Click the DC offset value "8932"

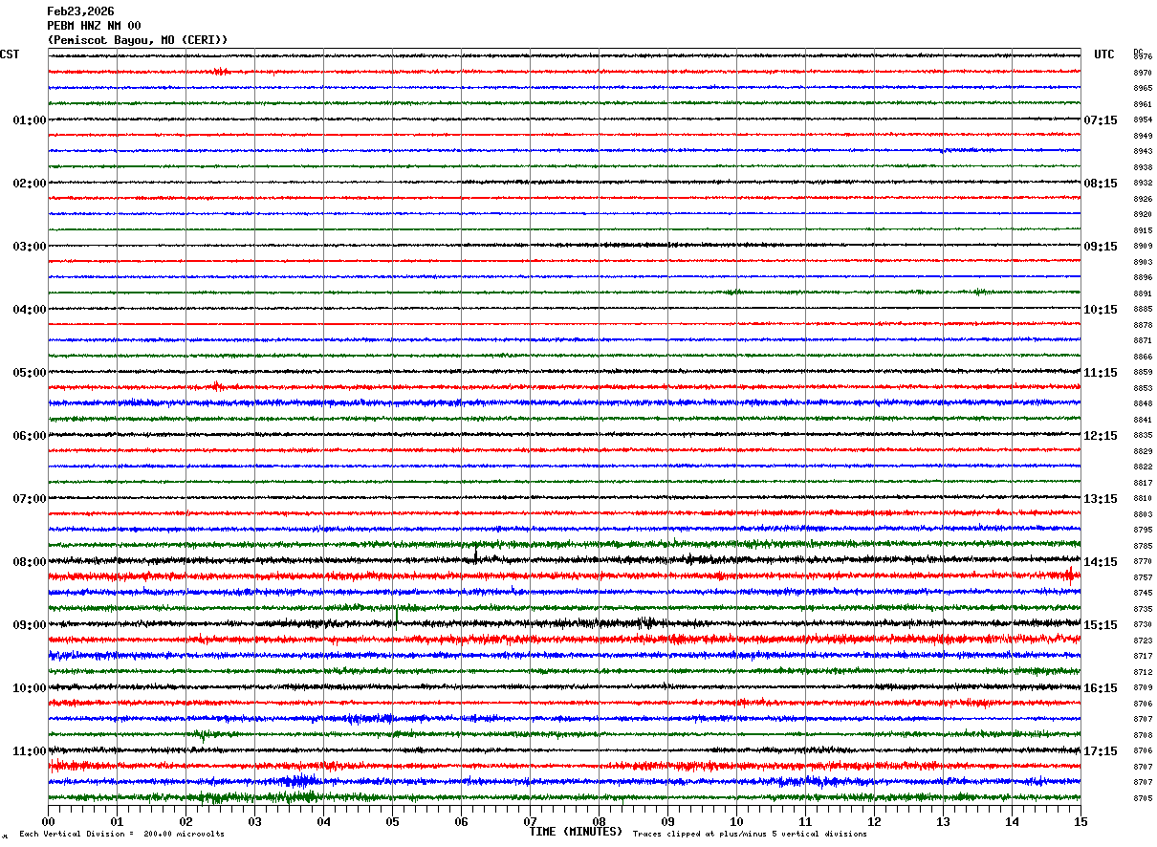[x=1143, y=184]
